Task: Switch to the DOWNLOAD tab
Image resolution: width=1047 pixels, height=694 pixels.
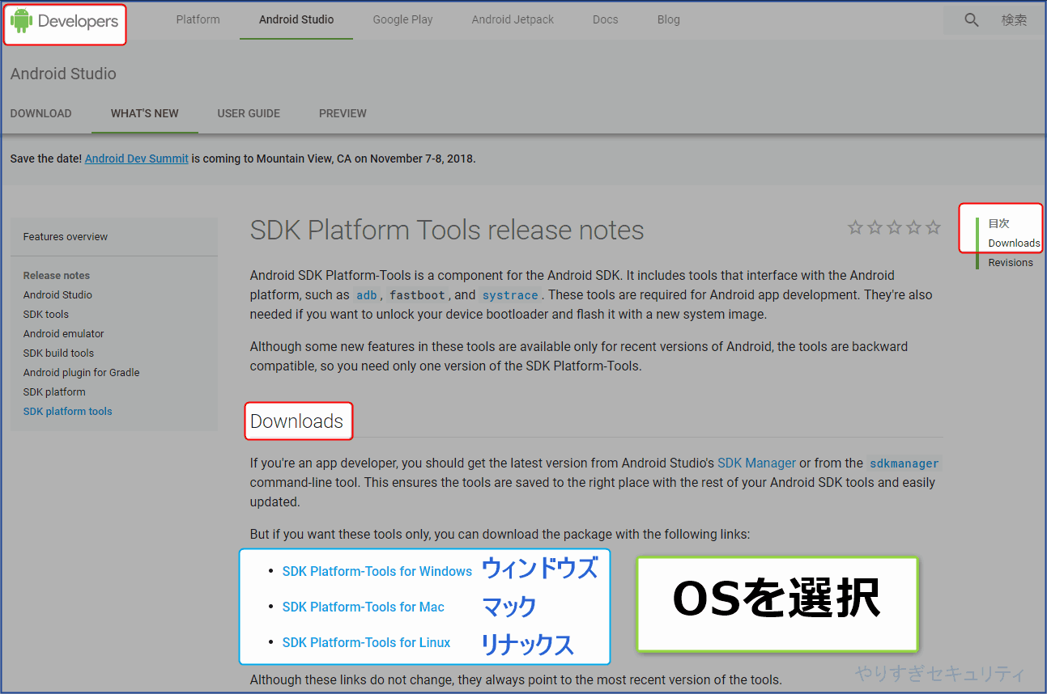Action: coord(40,113)
